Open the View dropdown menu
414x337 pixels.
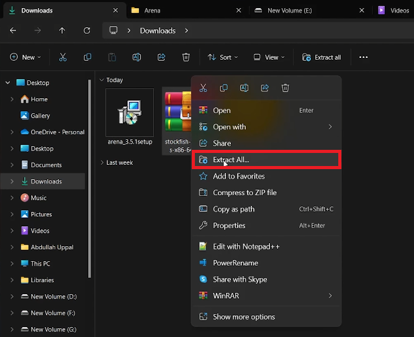pyautogui.click(x=269, y=57)
